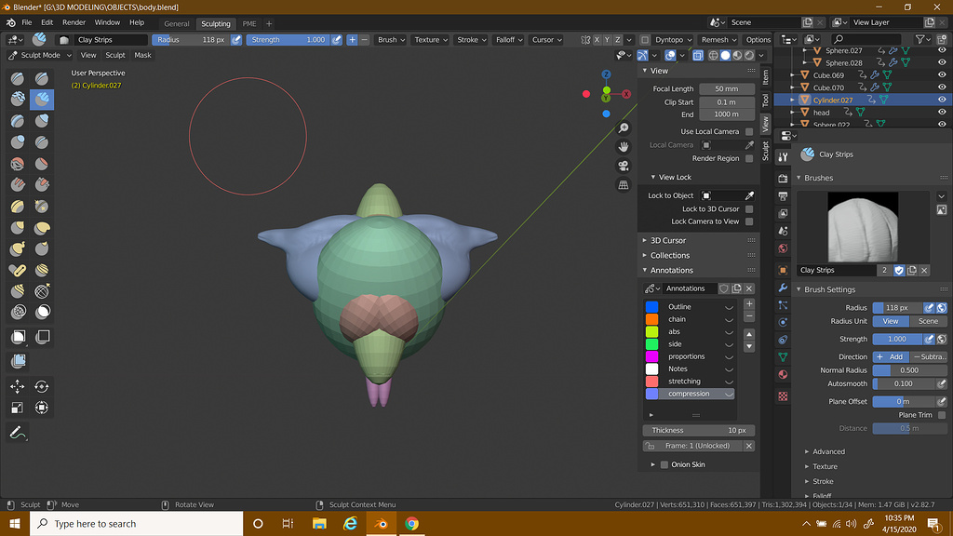The height and width of the screenshot is (536, 953).
Task: Open the Render menu
Action: coord(74,22)
